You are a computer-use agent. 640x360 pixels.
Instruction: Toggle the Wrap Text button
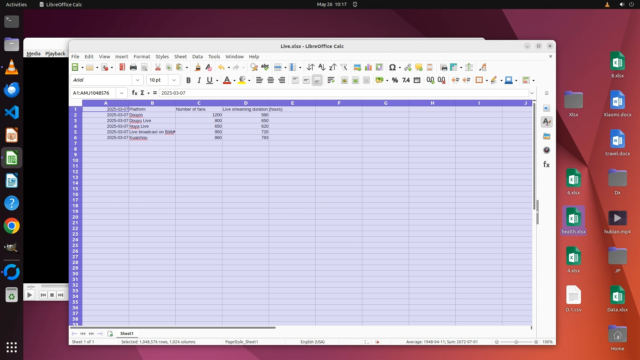coord(331,80)
